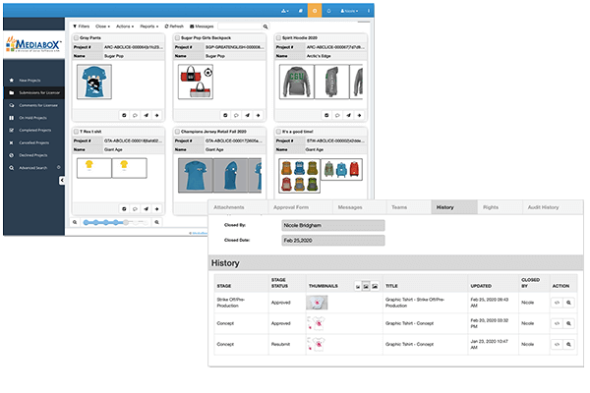Check the Gray Pants project checkbox
This screenshot has height=393, width=590.
tap(77, 36)
